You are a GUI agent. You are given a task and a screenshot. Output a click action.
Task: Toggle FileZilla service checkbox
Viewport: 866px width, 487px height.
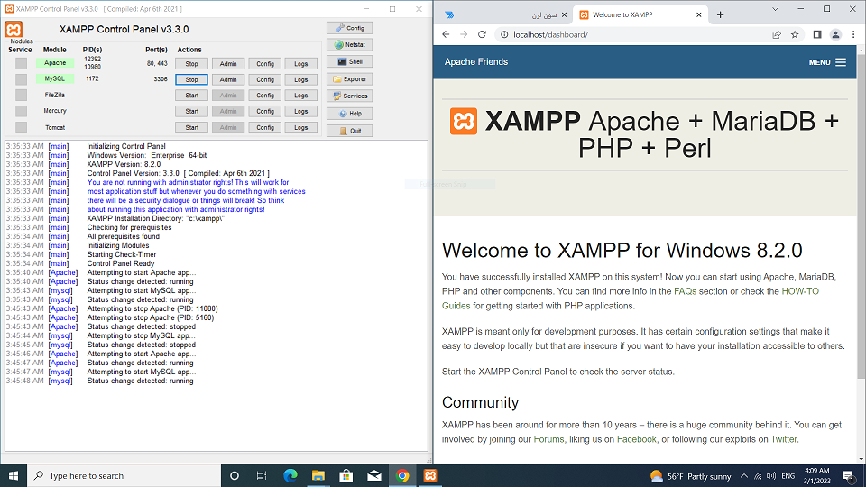(21, 95)
